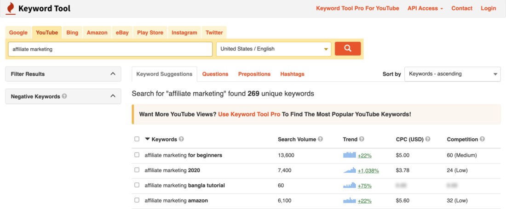Click help icon beside Search Volume header
This screenshot has width=506, height=209.
(320, 139)
